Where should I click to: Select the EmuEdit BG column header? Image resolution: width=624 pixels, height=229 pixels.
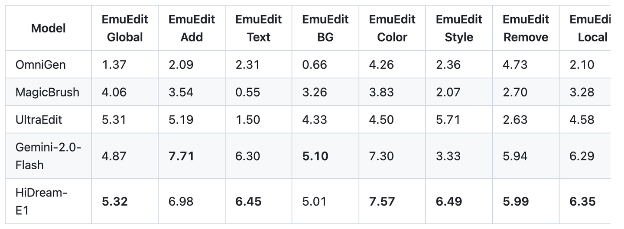pyautogui.click(x=325, y=29)
